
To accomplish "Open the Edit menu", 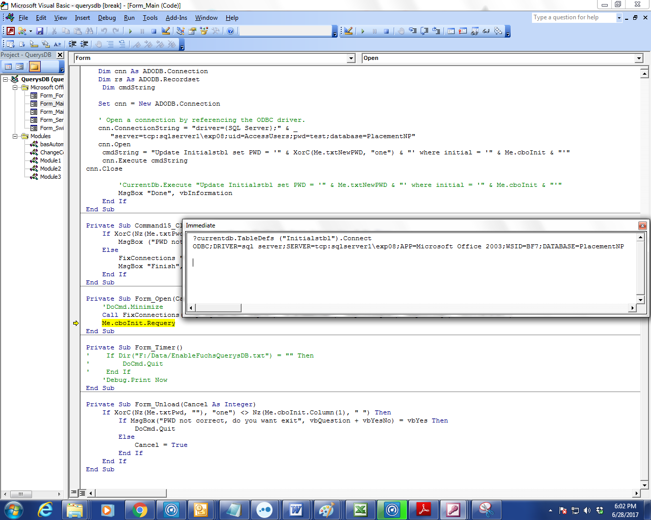I will 41,18.
